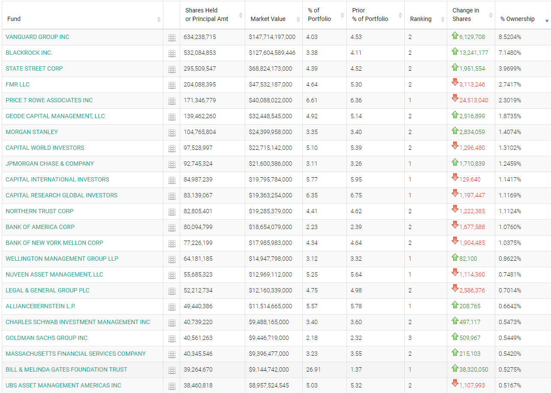The image size is (551, 393).
Task: Open grid icon in Gates Foundation Trust row
Action: pos(172,370)
